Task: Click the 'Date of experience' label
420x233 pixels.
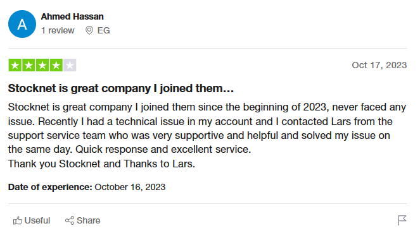Action: (x=50, y=187)
